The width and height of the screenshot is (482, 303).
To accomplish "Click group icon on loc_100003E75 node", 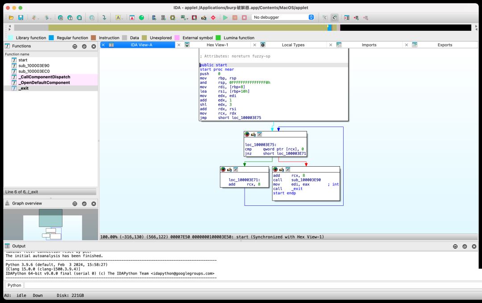I will [259, 134].
